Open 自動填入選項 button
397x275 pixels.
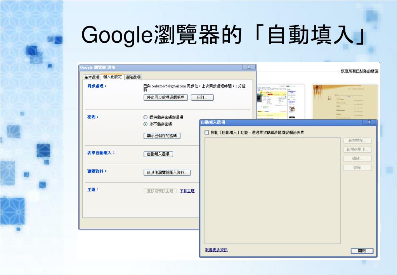pos(158,154)
